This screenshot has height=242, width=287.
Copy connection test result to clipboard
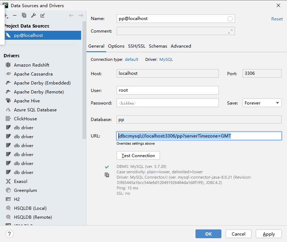point(107,175)
